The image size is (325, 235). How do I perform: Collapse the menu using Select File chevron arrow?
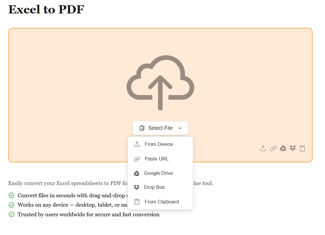coord(180,128)
